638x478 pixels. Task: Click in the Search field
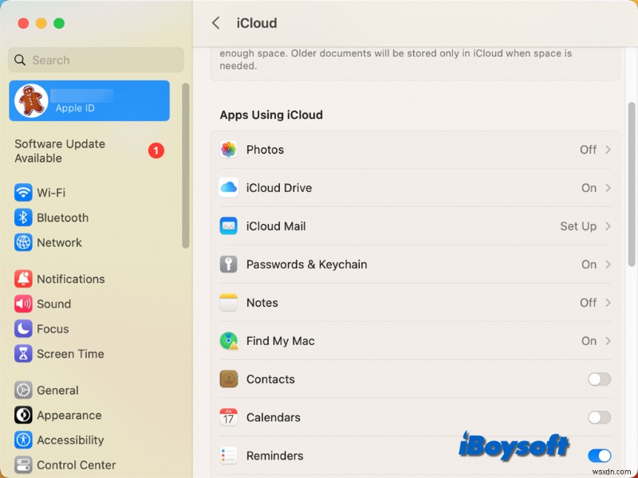click(96, 61)
